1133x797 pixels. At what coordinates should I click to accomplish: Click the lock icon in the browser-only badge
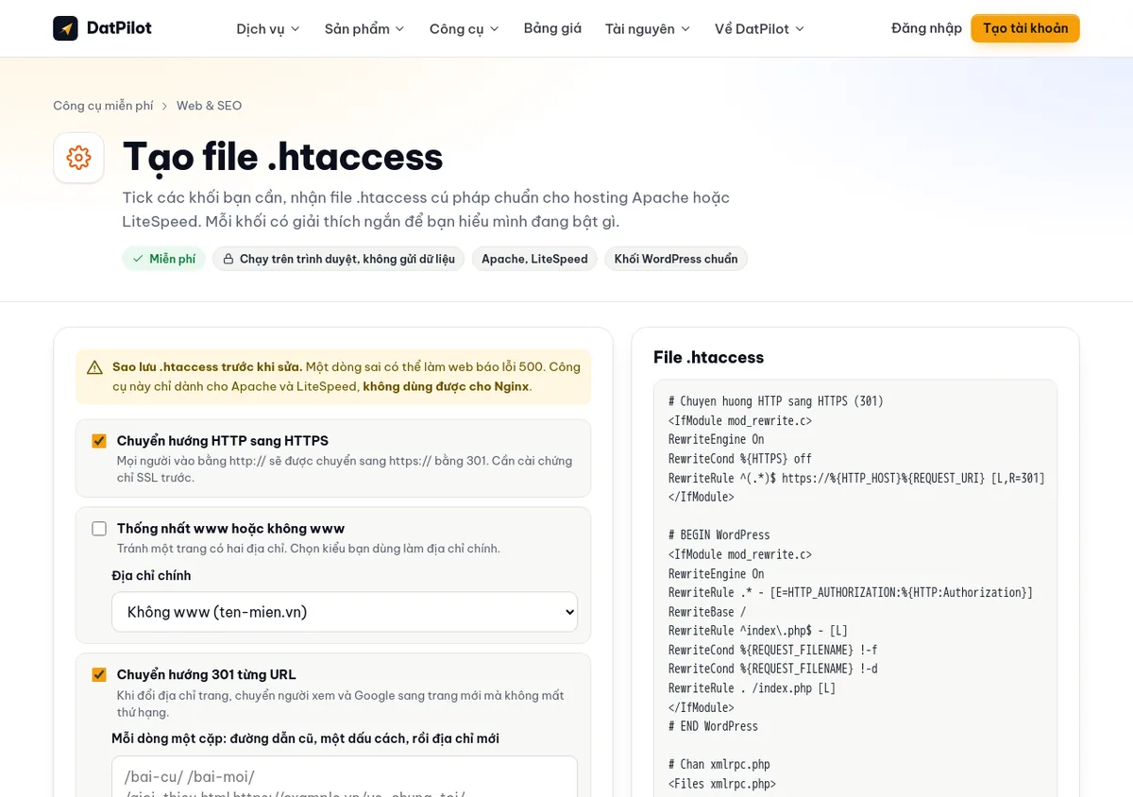tap(228, 259)
